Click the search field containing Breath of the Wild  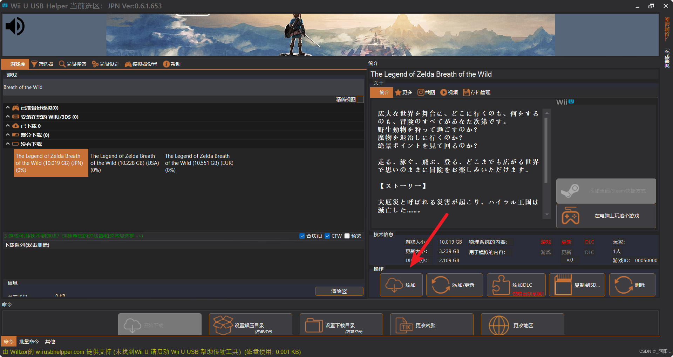click(183, 87)
